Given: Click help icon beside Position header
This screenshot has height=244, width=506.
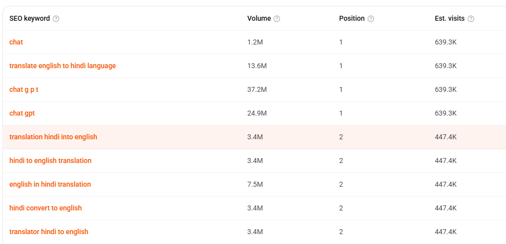Looking at the screenshot, I should (x=371, y=19).
